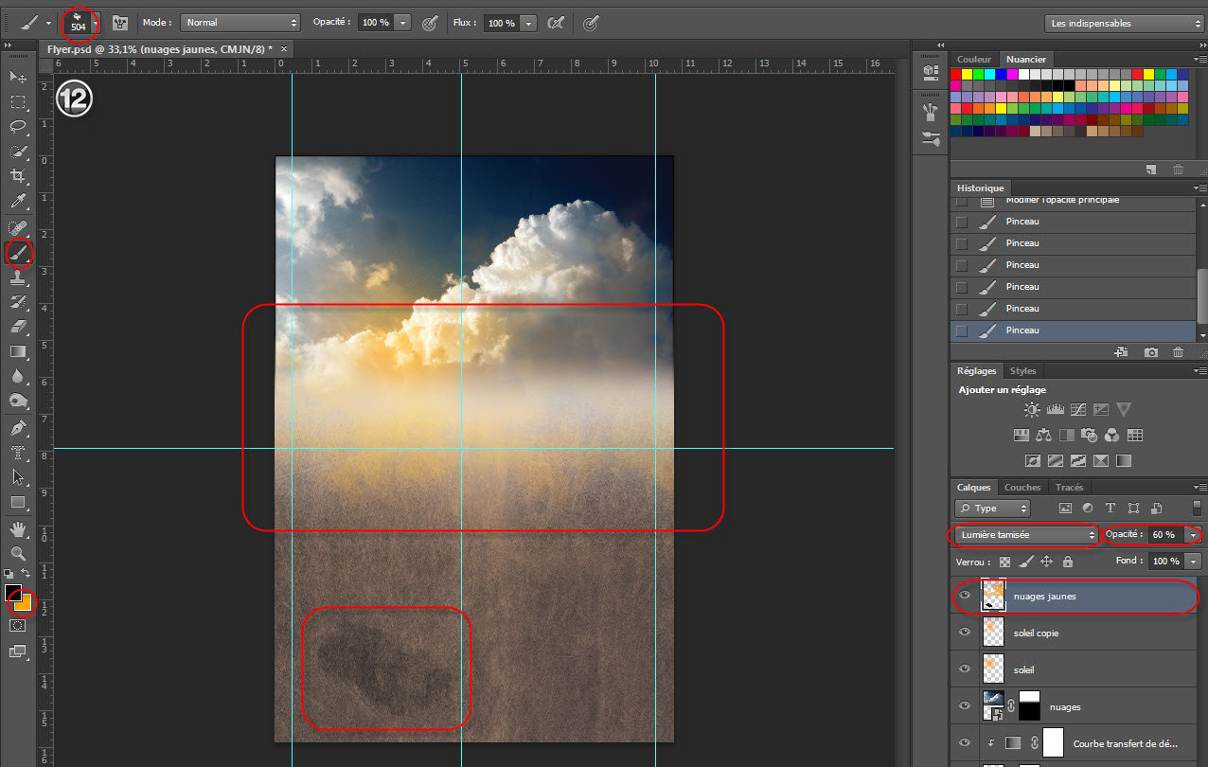
Task: Select the Crop tool
Action: 18,176
